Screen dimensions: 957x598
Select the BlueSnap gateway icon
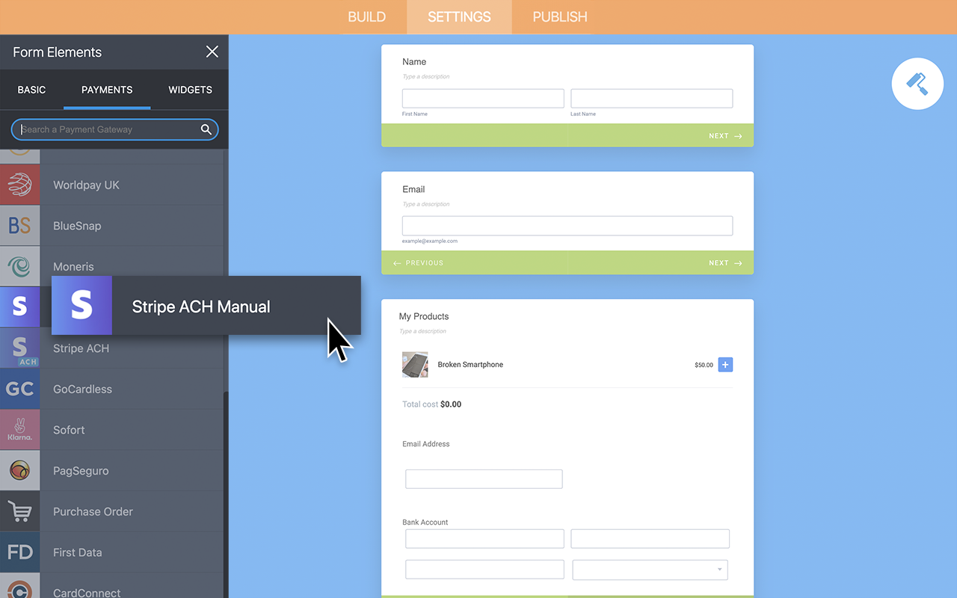20,225
